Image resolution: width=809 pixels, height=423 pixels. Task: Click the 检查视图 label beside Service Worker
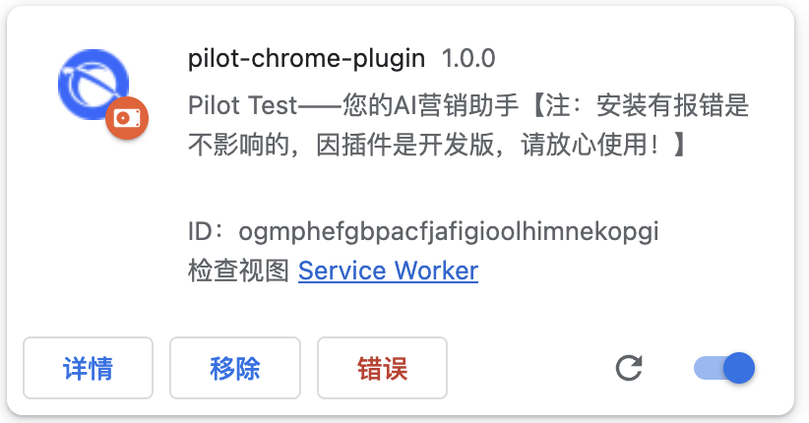point(238,271)
